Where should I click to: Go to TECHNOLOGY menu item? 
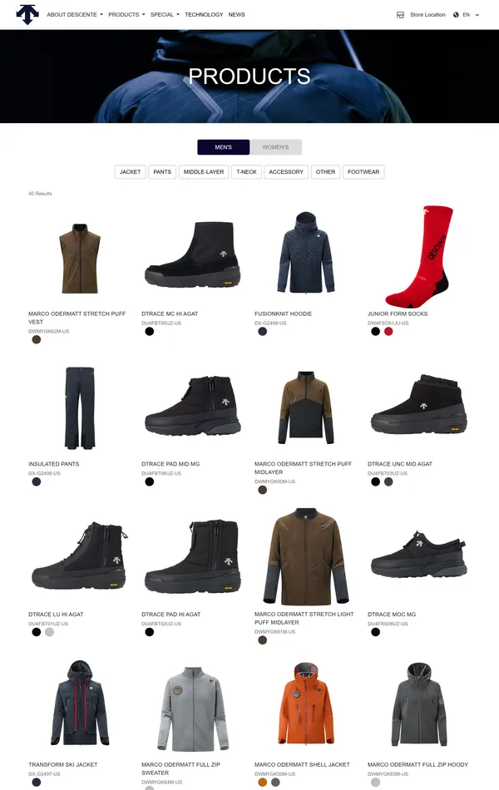tap(204, 15)
